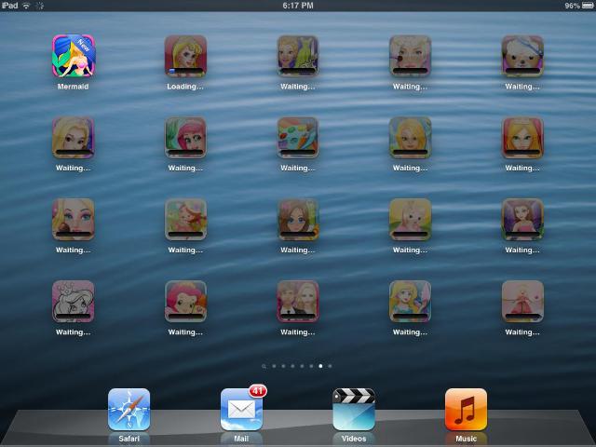This screenshot has width=596, height=447.
Task: Launch Safari from the dock
Action: (129, 410)
